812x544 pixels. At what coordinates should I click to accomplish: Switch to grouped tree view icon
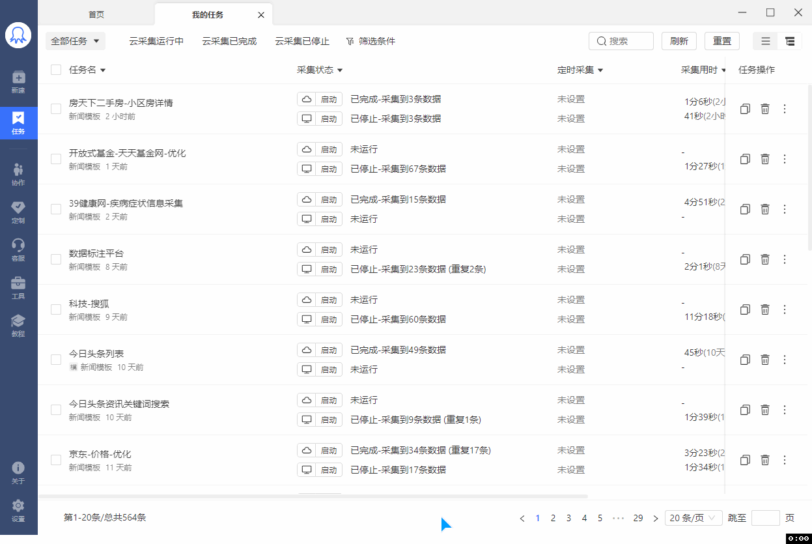click(x=790, y=41)
